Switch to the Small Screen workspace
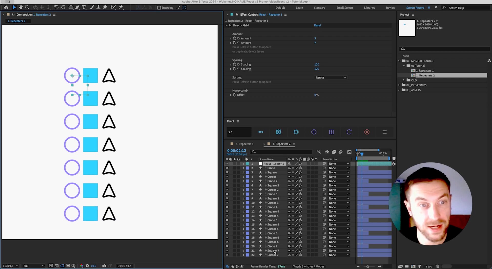Viewport: 492px width, 269px height. 344,8
